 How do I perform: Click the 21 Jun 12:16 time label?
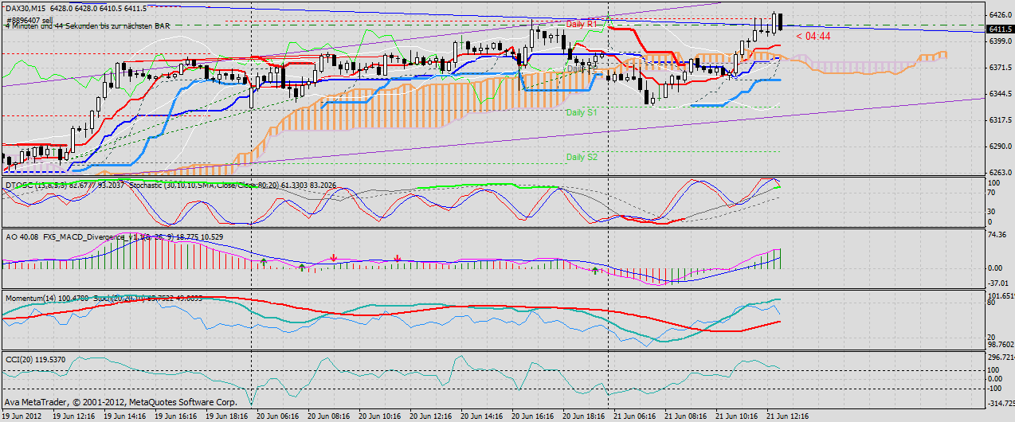787,416
